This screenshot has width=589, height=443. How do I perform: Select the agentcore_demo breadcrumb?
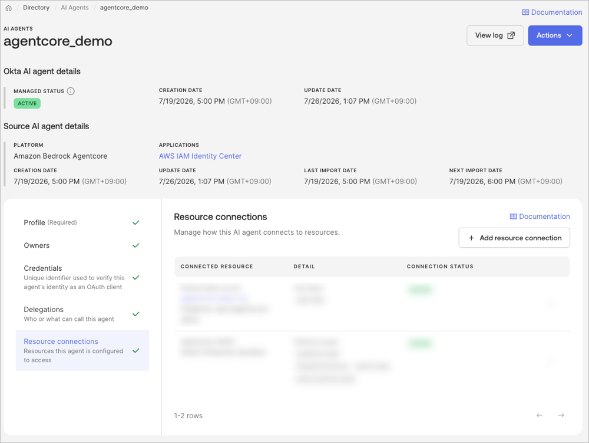[124, 8]
